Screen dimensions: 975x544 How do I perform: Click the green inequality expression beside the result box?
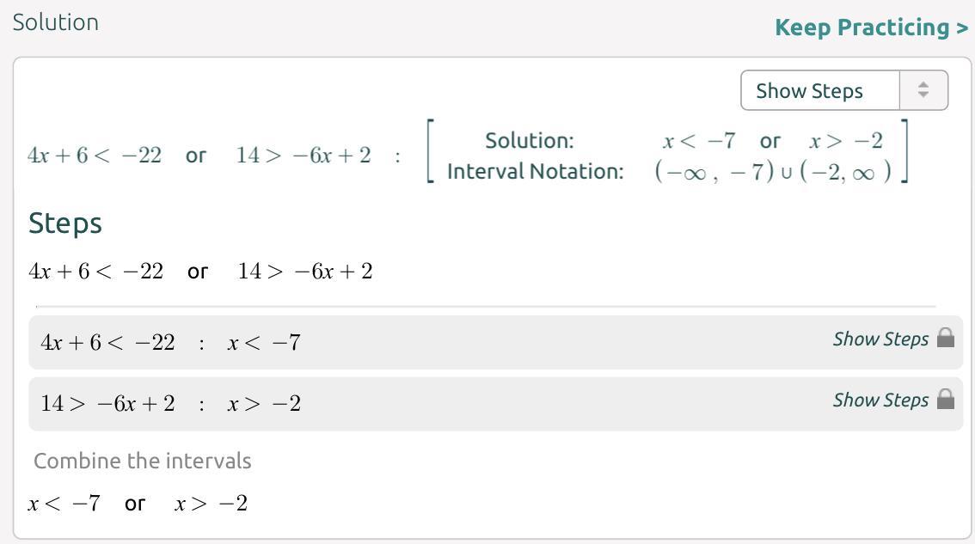tap(199, 156)
